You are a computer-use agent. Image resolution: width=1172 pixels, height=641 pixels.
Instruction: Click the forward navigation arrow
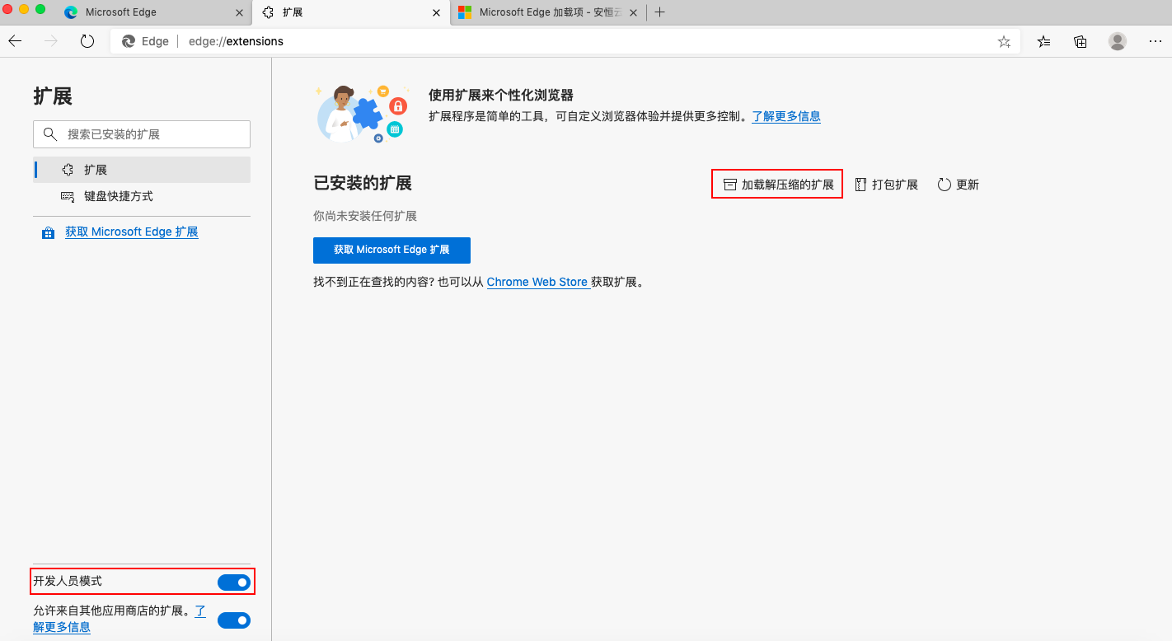point(51,41)
